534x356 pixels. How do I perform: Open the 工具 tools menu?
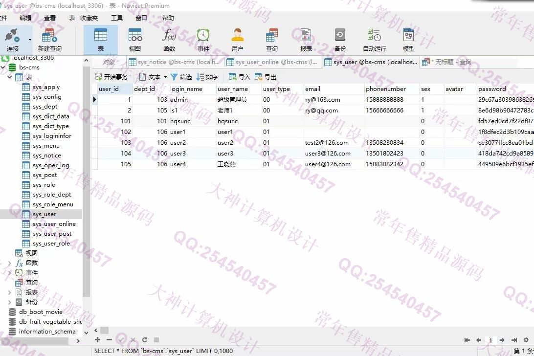click(117, 18)
